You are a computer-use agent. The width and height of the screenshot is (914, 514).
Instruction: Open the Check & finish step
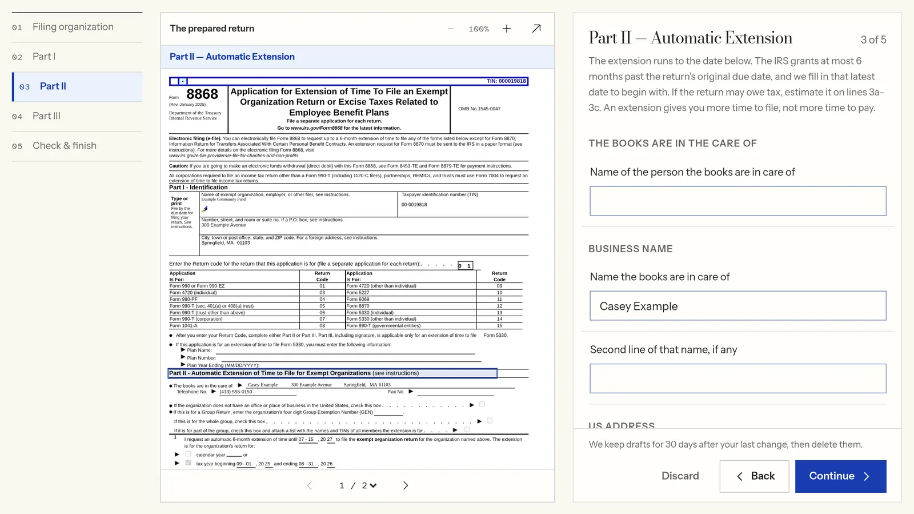pos(77,146)
